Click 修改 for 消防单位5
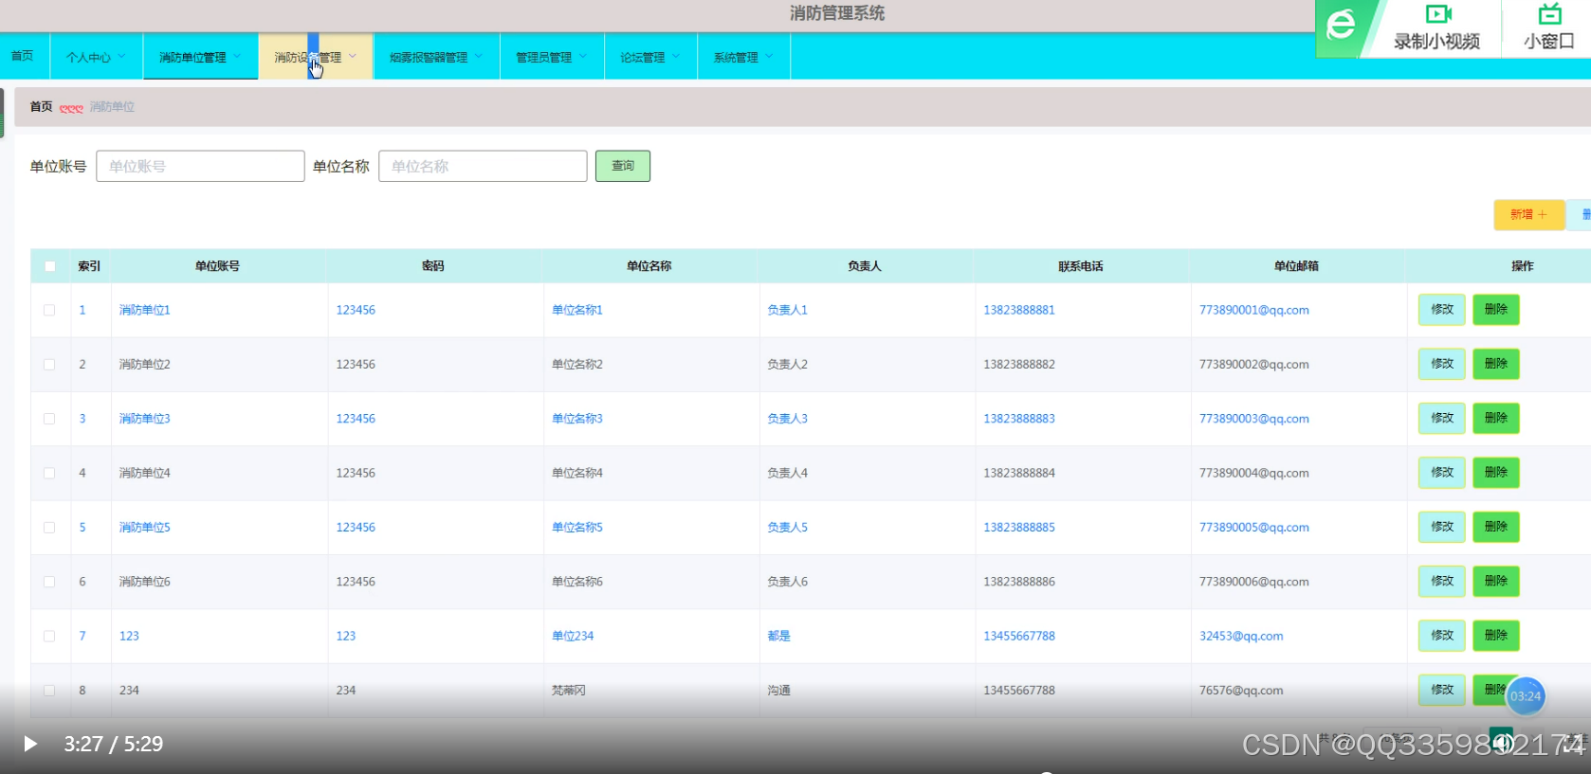This screenshot has width=1591, height=774. click(1442, 527)
